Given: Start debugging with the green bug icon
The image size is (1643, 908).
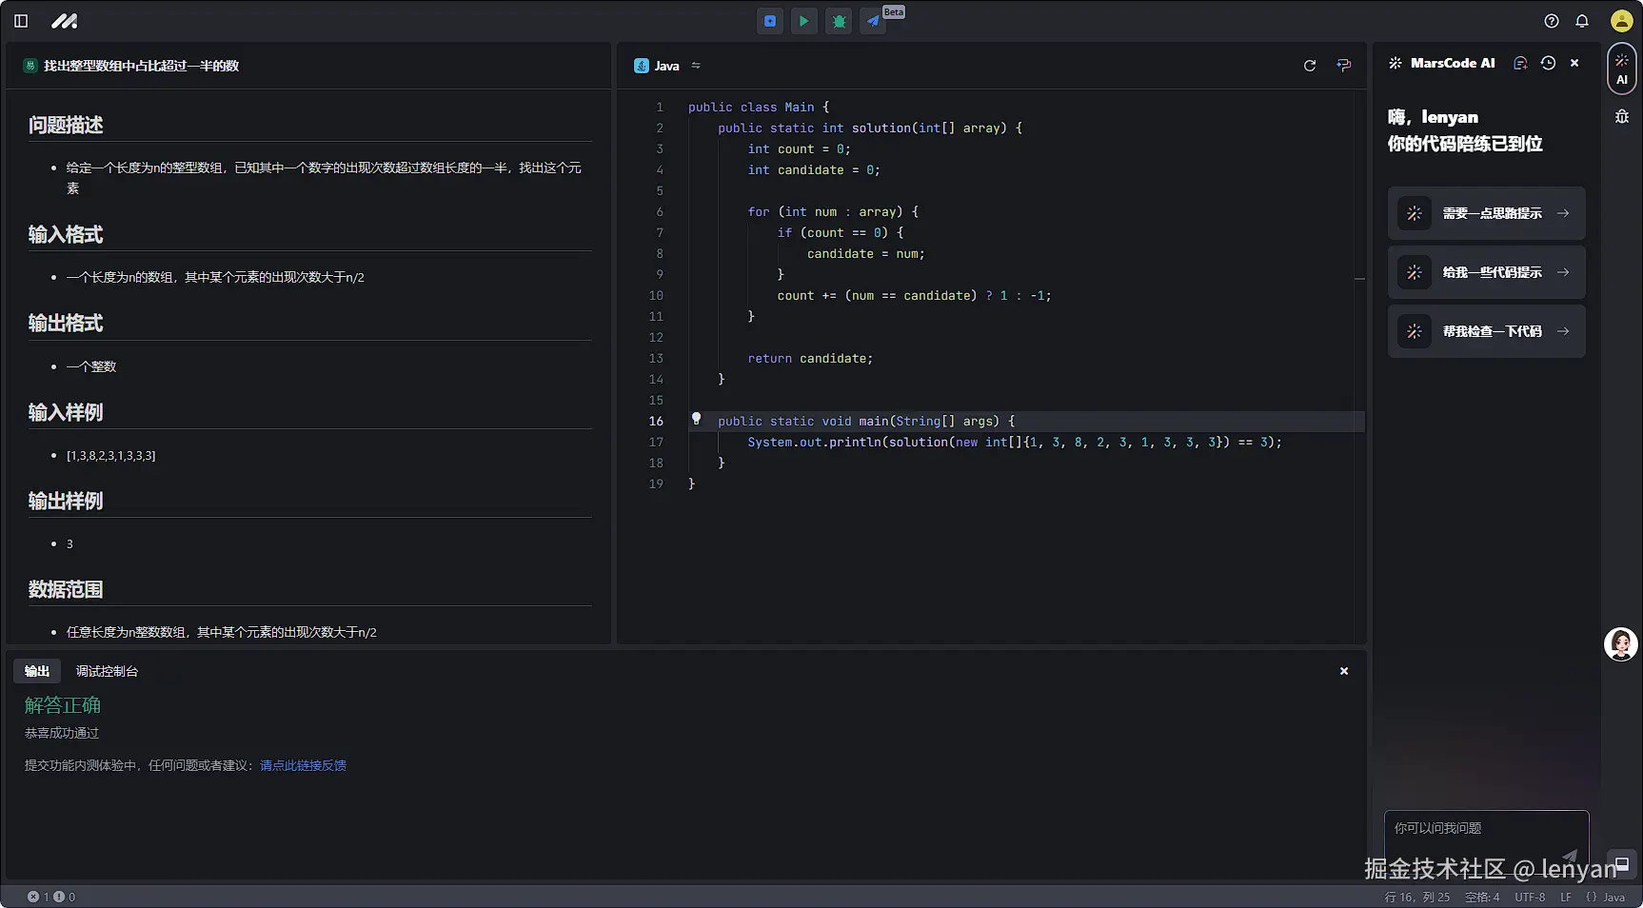Looking at the screenshot, I should [x=839, y=21].
